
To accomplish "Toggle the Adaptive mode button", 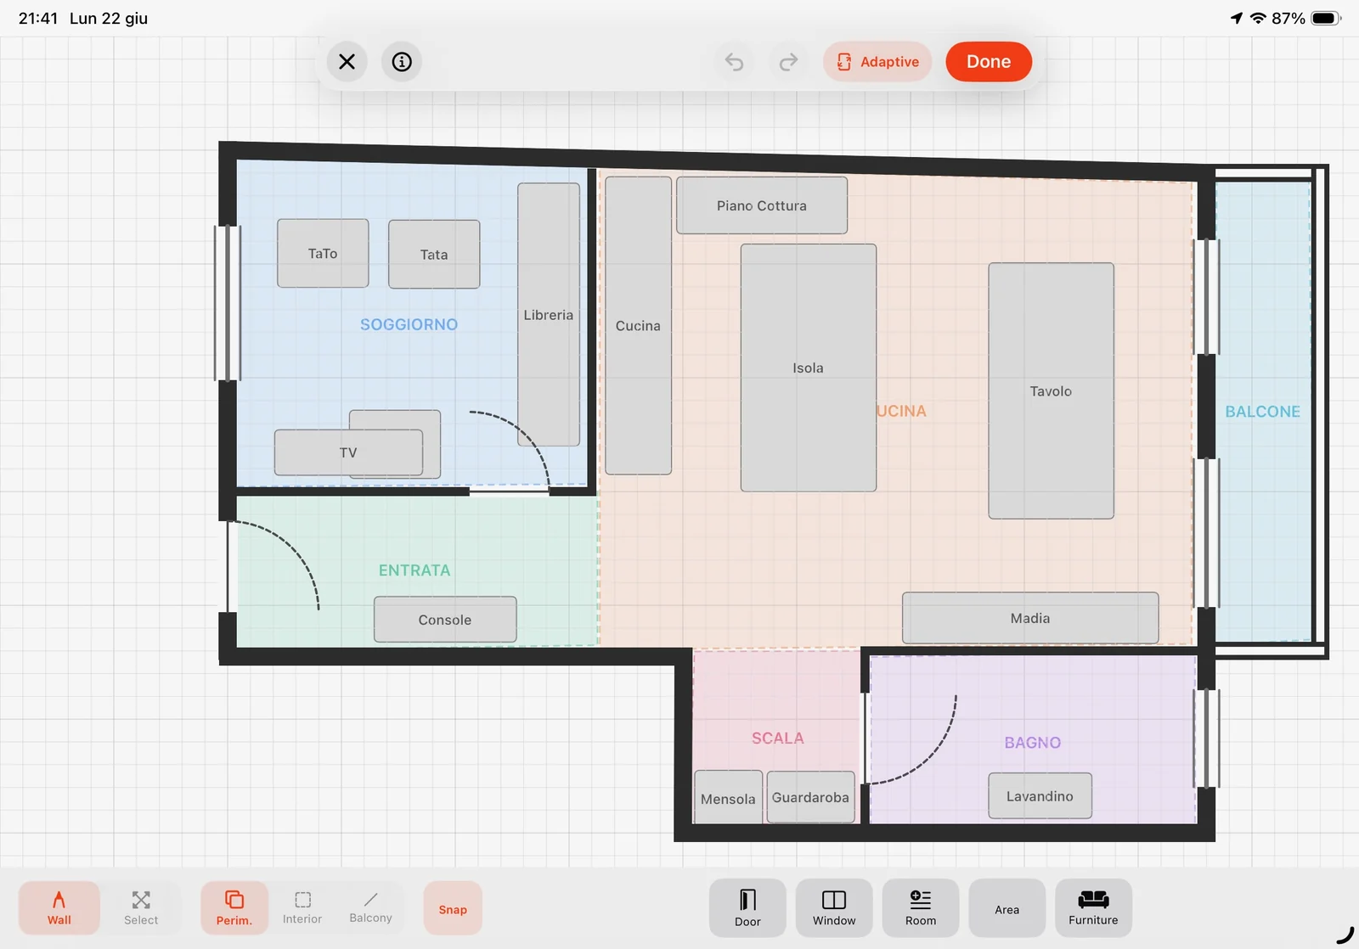I will pos(877,62).
